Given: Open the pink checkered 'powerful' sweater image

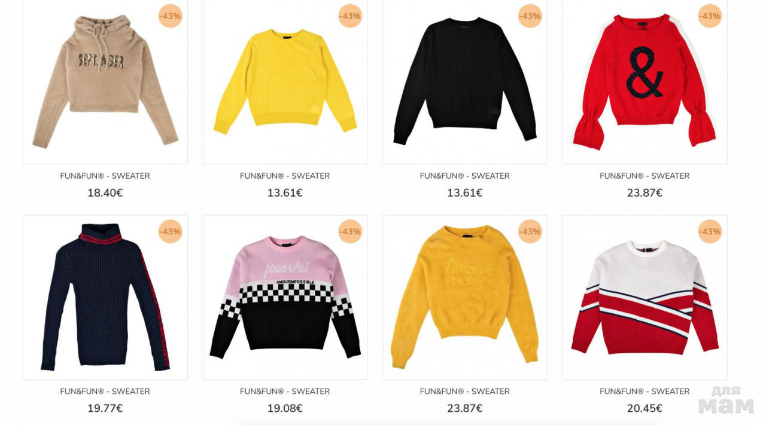Looking at the screenshot, I should tap(285, 297).
